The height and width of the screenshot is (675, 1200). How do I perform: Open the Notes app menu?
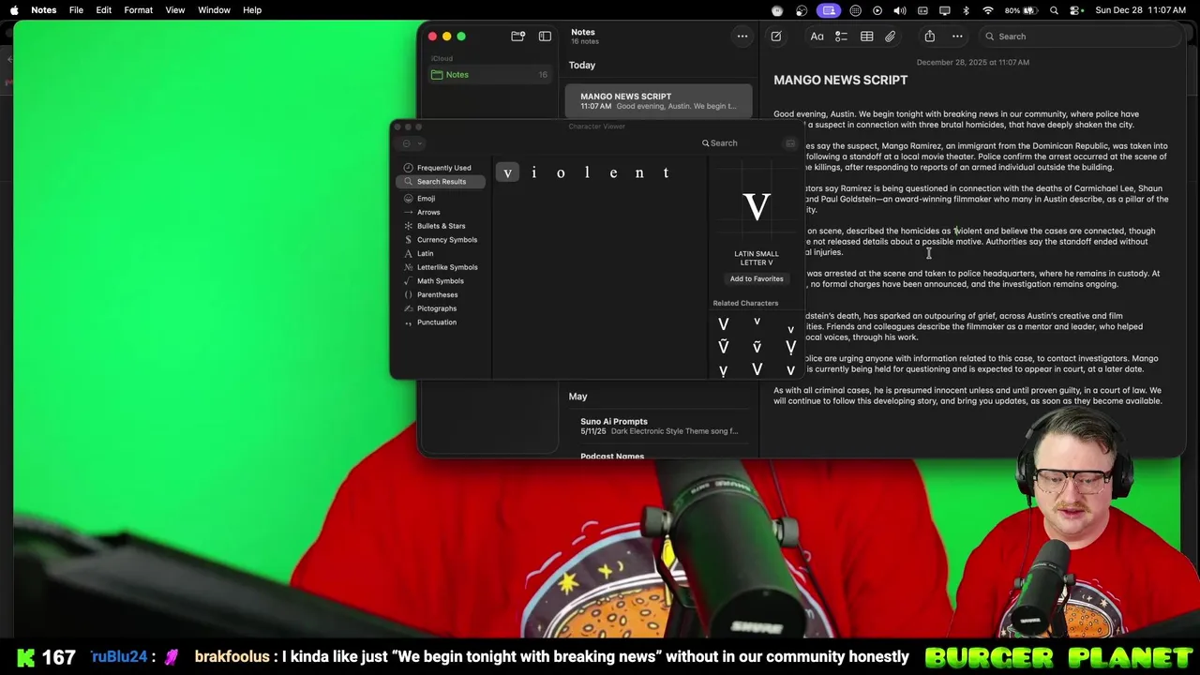click(x=43, y=10)
